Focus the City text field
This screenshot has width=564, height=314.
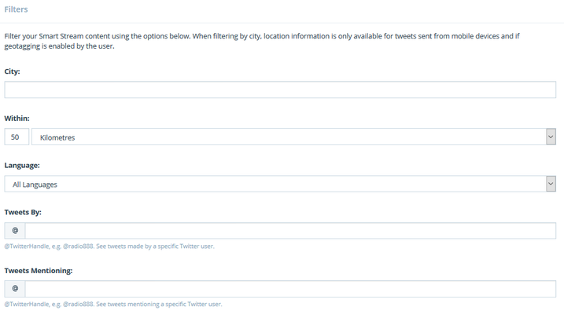pyautogui.click(x=280, y=89)
